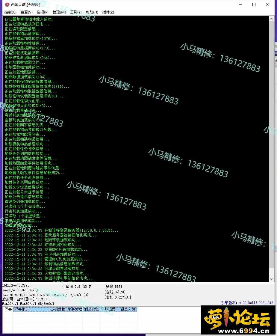
Task: Select the 队列数据 column header
Action: [57, 309]
